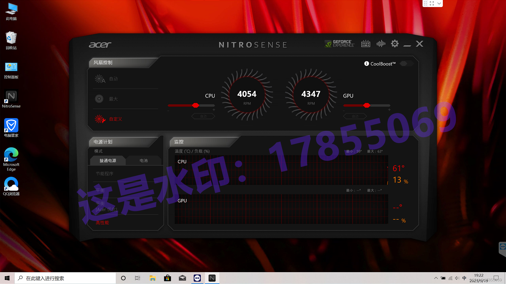Screen dimensions: 506x284
Task: Adjust the GPU fan speed slider
Action: pos(367,105)
